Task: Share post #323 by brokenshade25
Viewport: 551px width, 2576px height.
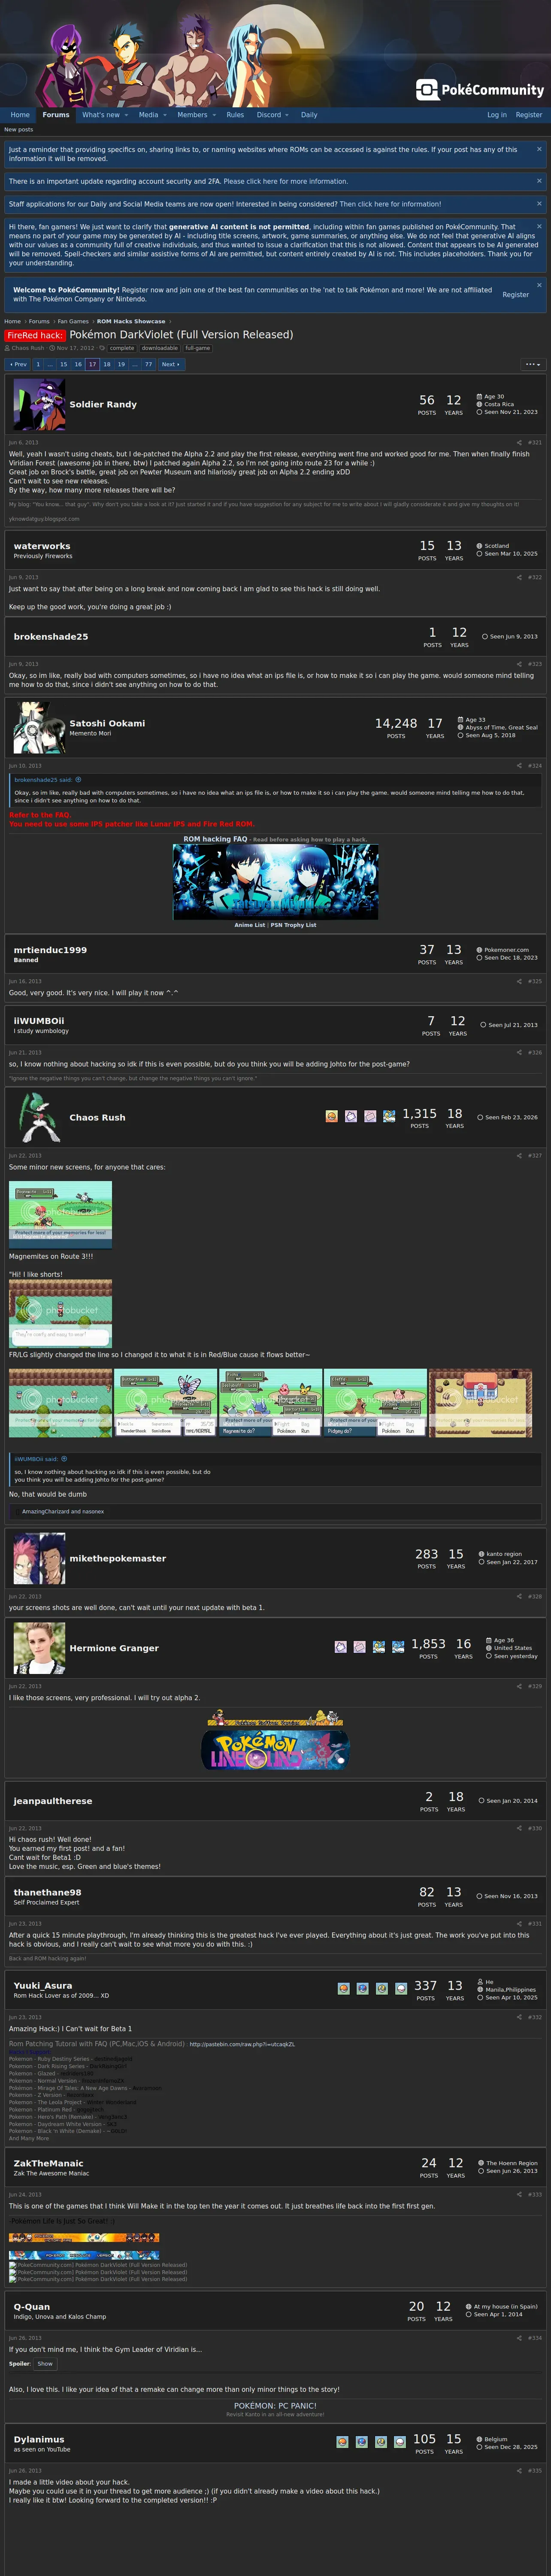Action: click(x=519, y=664)
